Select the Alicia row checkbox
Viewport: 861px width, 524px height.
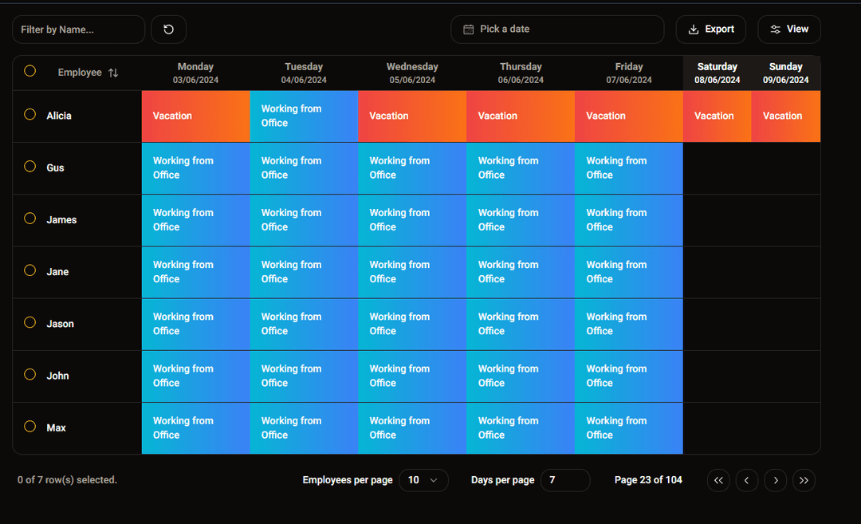[x=30, y=115]
